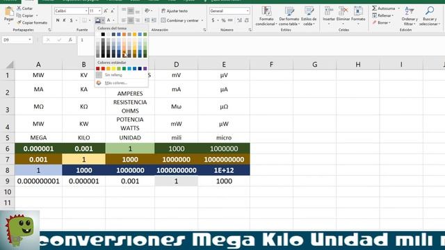The height and width of the screenshot is (250, 445).
Task: Open Dar formato como tabla
Action: pyautogui.click(x=289, y=16)
